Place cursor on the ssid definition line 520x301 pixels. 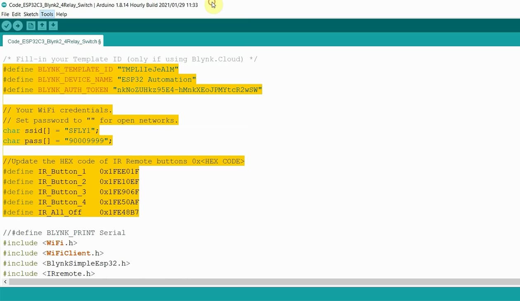point(50,131)
